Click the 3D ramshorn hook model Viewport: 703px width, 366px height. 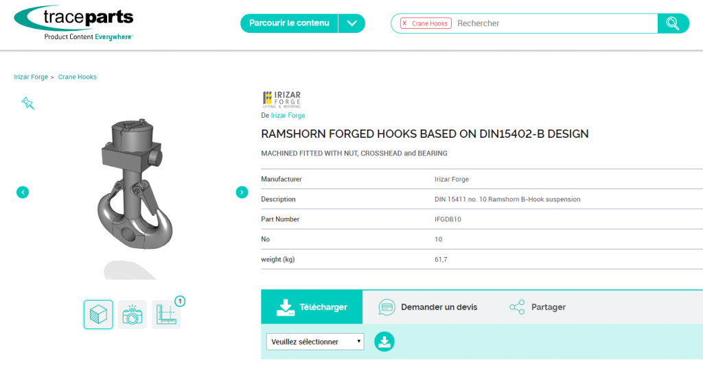click(134, 184)
